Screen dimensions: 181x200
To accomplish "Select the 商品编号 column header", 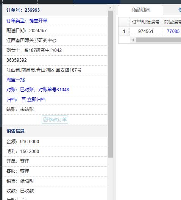I will click(x=172, y=22).
